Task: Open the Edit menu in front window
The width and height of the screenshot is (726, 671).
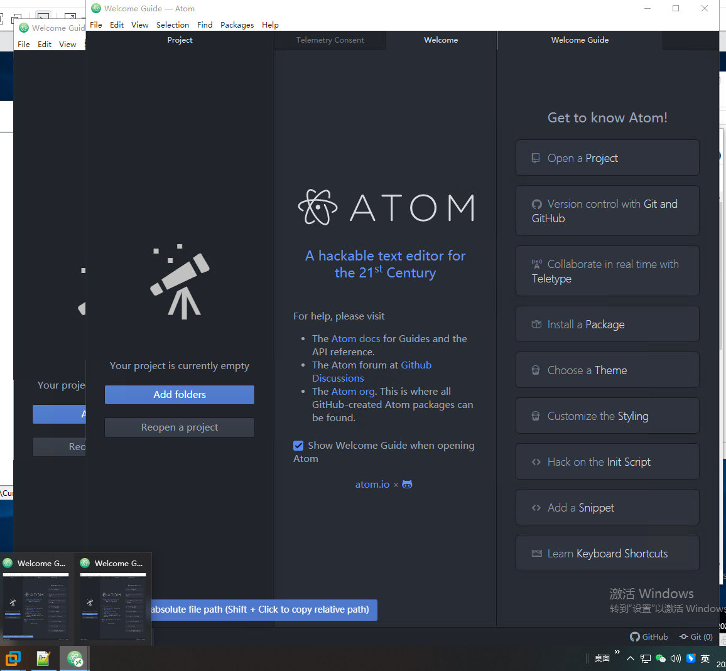Action: click(117, 25)
